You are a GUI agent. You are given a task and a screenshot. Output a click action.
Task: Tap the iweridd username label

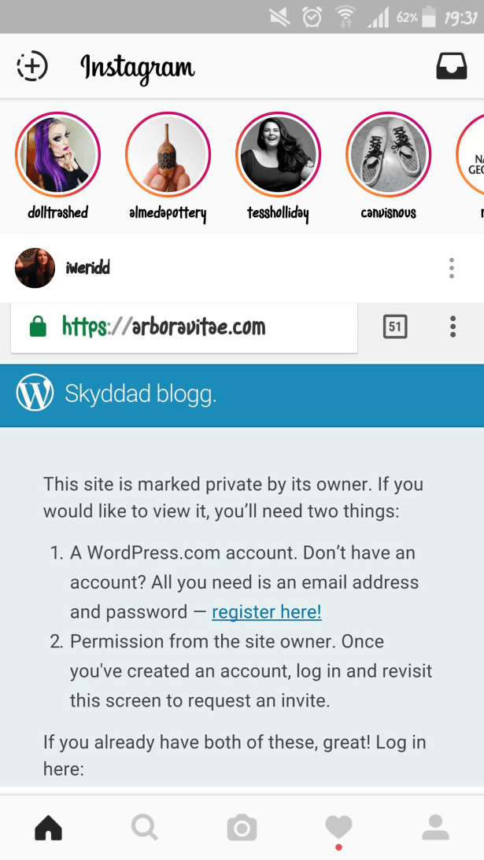click(x=87, y=268)
